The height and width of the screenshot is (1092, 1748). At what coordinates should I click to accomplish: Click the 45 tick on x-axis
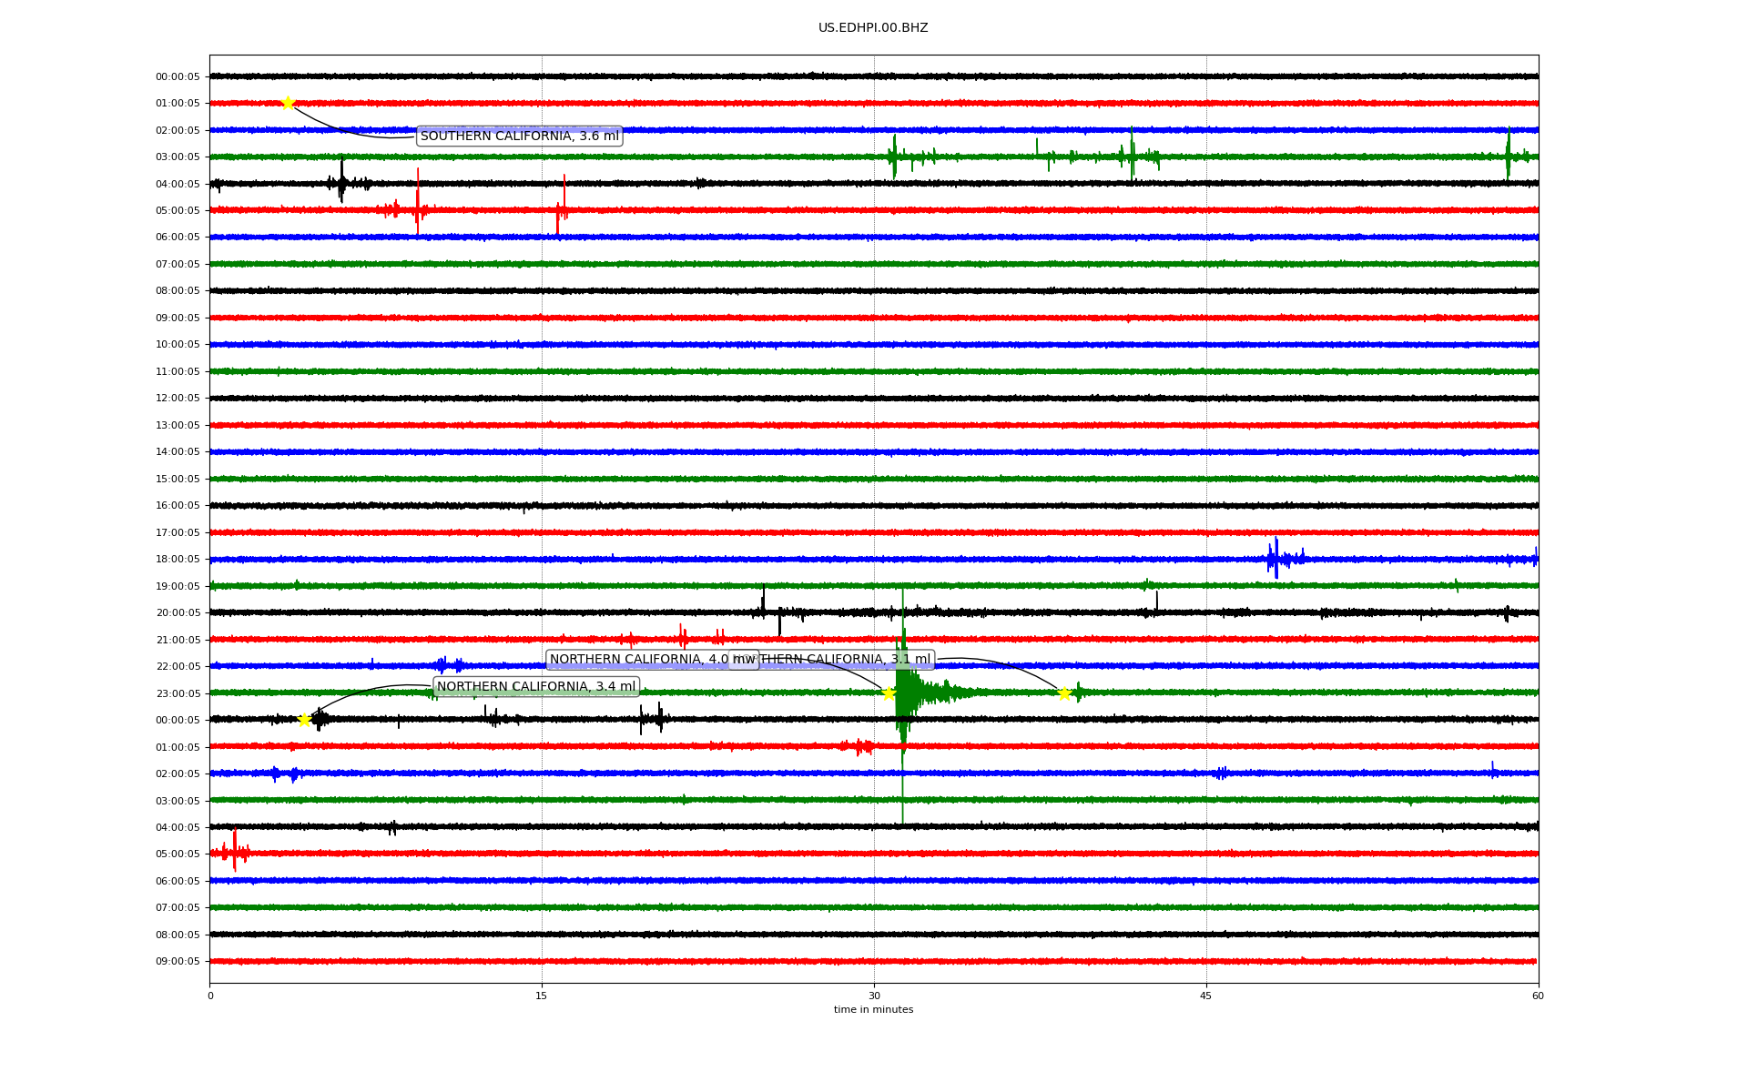click(x=1205, y=996)
